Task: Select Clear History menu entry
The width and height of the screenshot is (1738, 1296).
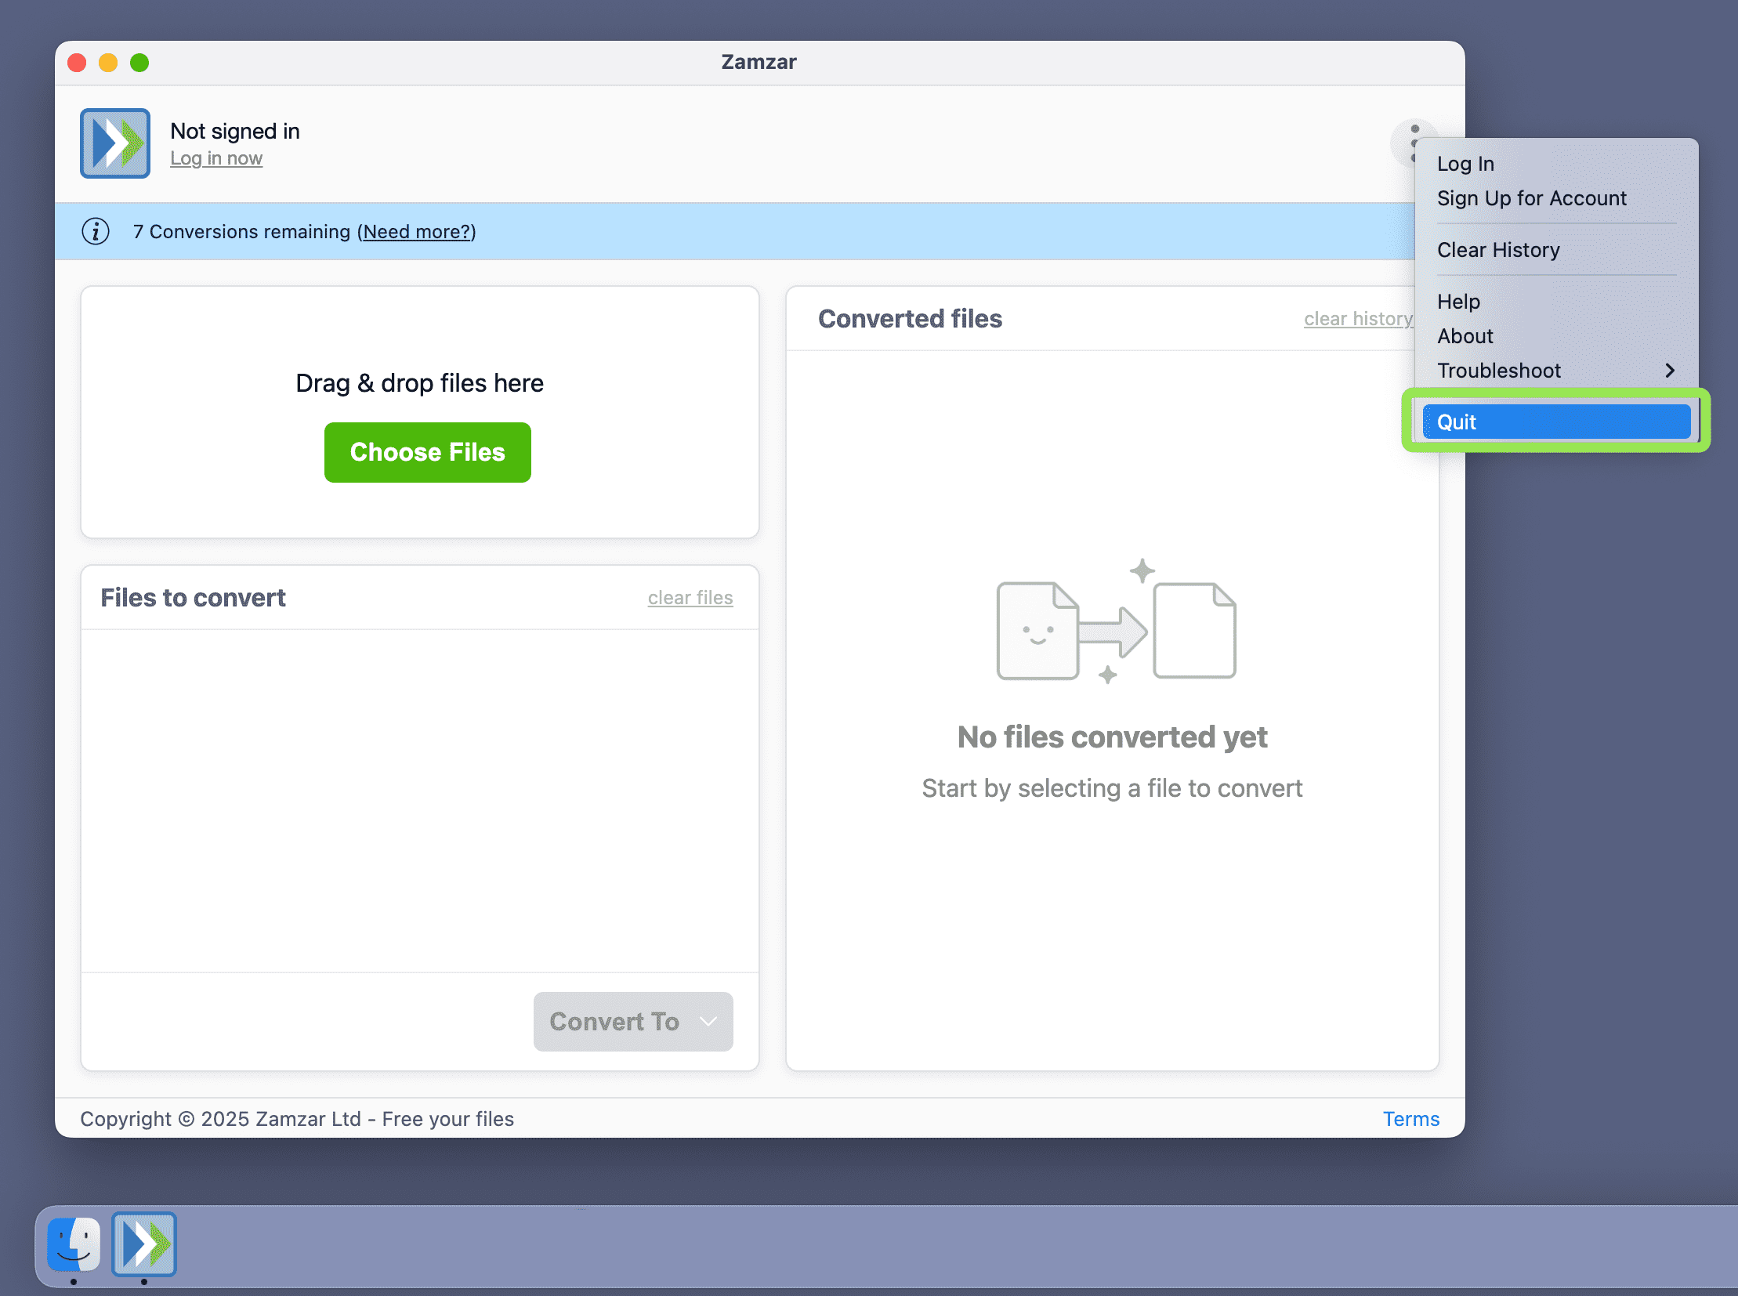Action: (x=1497, y=250)
